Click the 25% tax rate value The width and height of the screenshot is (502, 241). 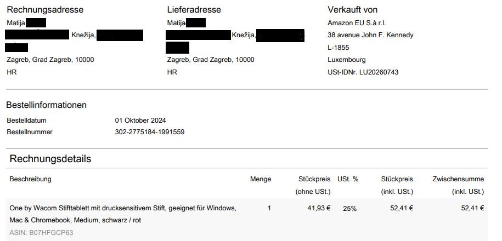click(x=349, y=209)
